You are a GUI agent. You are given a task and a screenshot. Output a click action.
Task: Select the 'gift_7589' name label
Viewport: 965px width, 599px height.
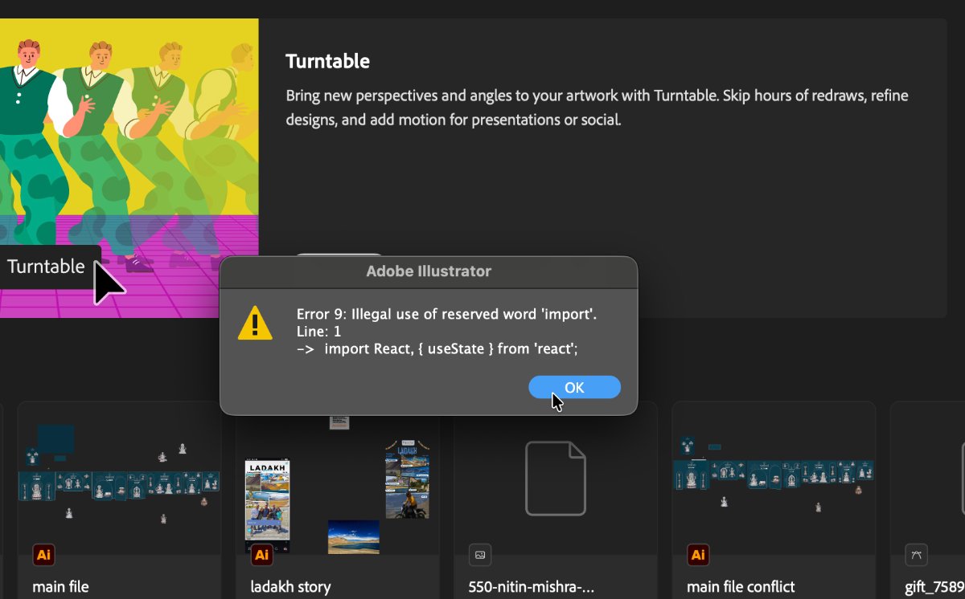(934, 587)
